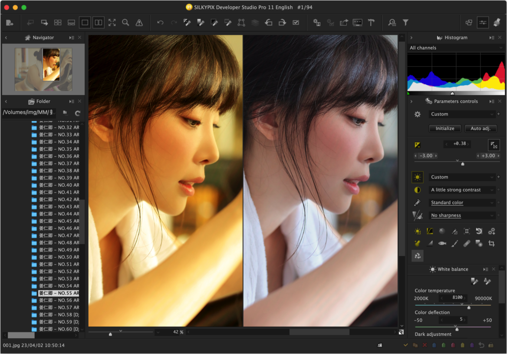Open the Navigator panel options menu

click(72, 38)
